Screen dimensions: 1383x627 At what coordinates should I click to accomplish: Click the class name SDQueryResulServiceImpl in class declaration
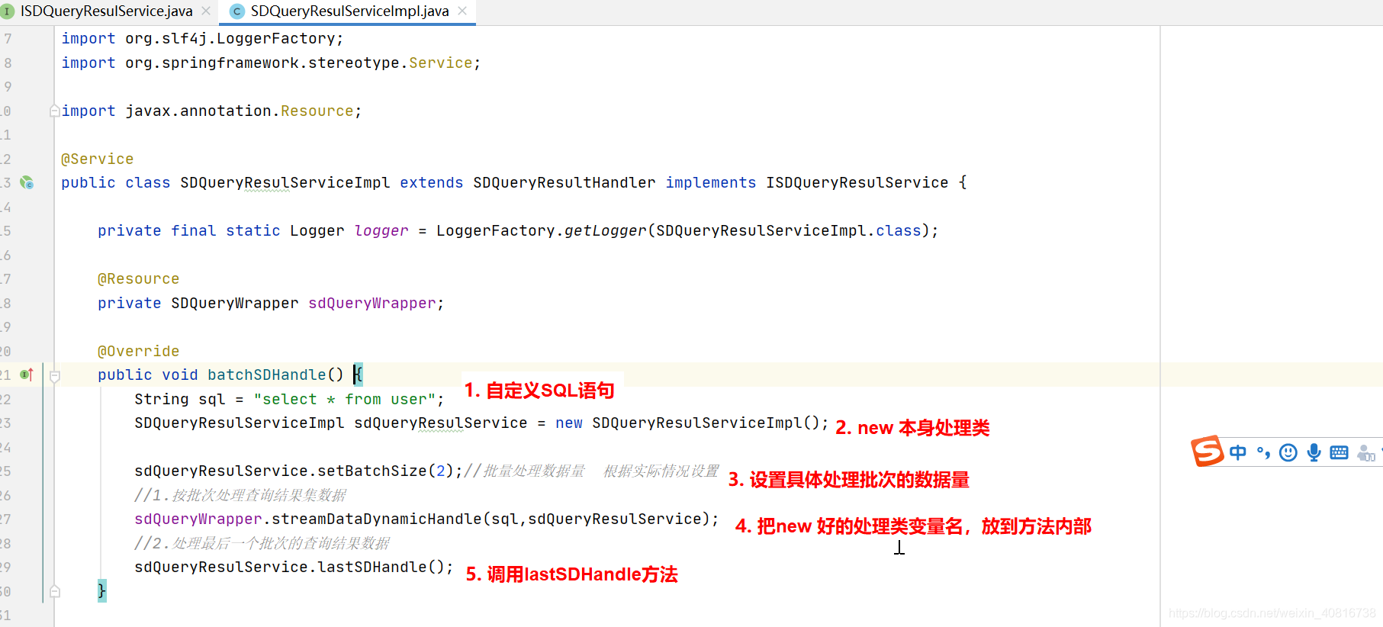click(285, 182)
